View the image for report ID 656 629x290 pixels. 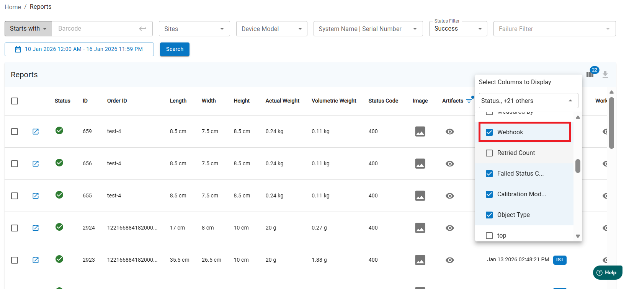(x=420, y=164)
